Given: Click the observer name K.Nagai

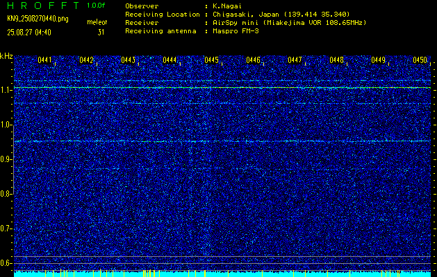Looking at the screenshot, I should point(227,6).
